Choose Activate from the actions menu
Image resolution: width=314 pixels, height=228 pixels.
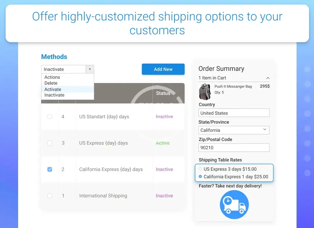pyautogui.click(x=53, y=89)
